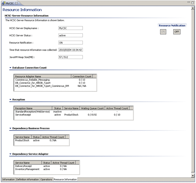
Task: Open the Definition information tab
Action: (27, 180)
